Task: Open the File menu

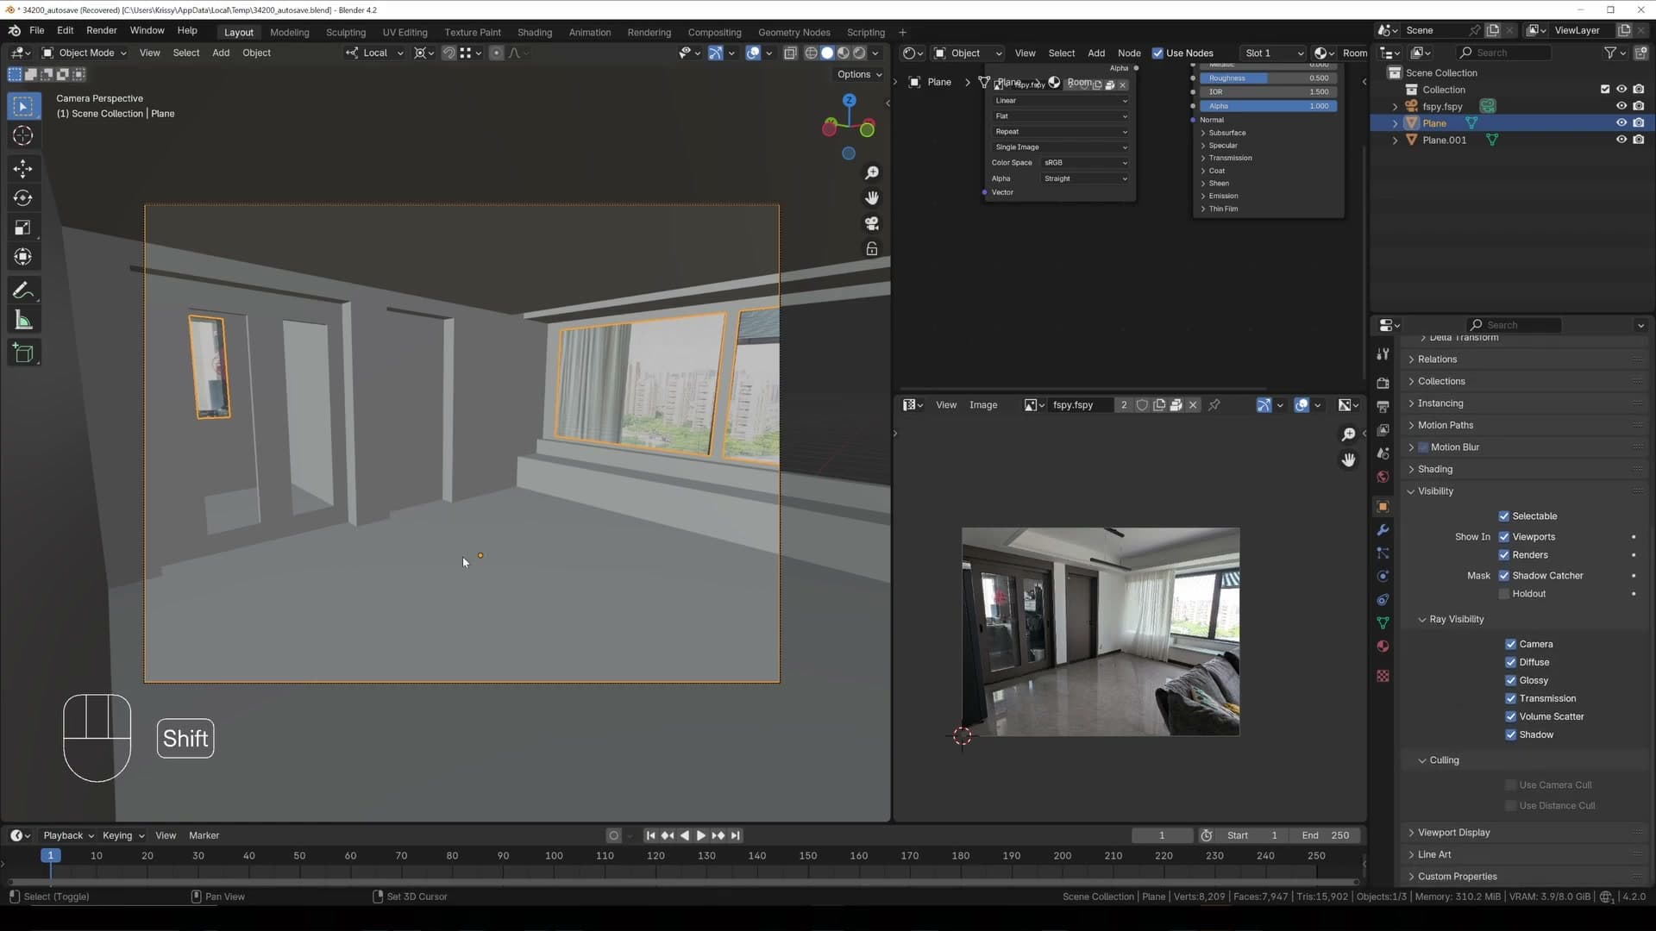Action: click(x=36, y=30)
